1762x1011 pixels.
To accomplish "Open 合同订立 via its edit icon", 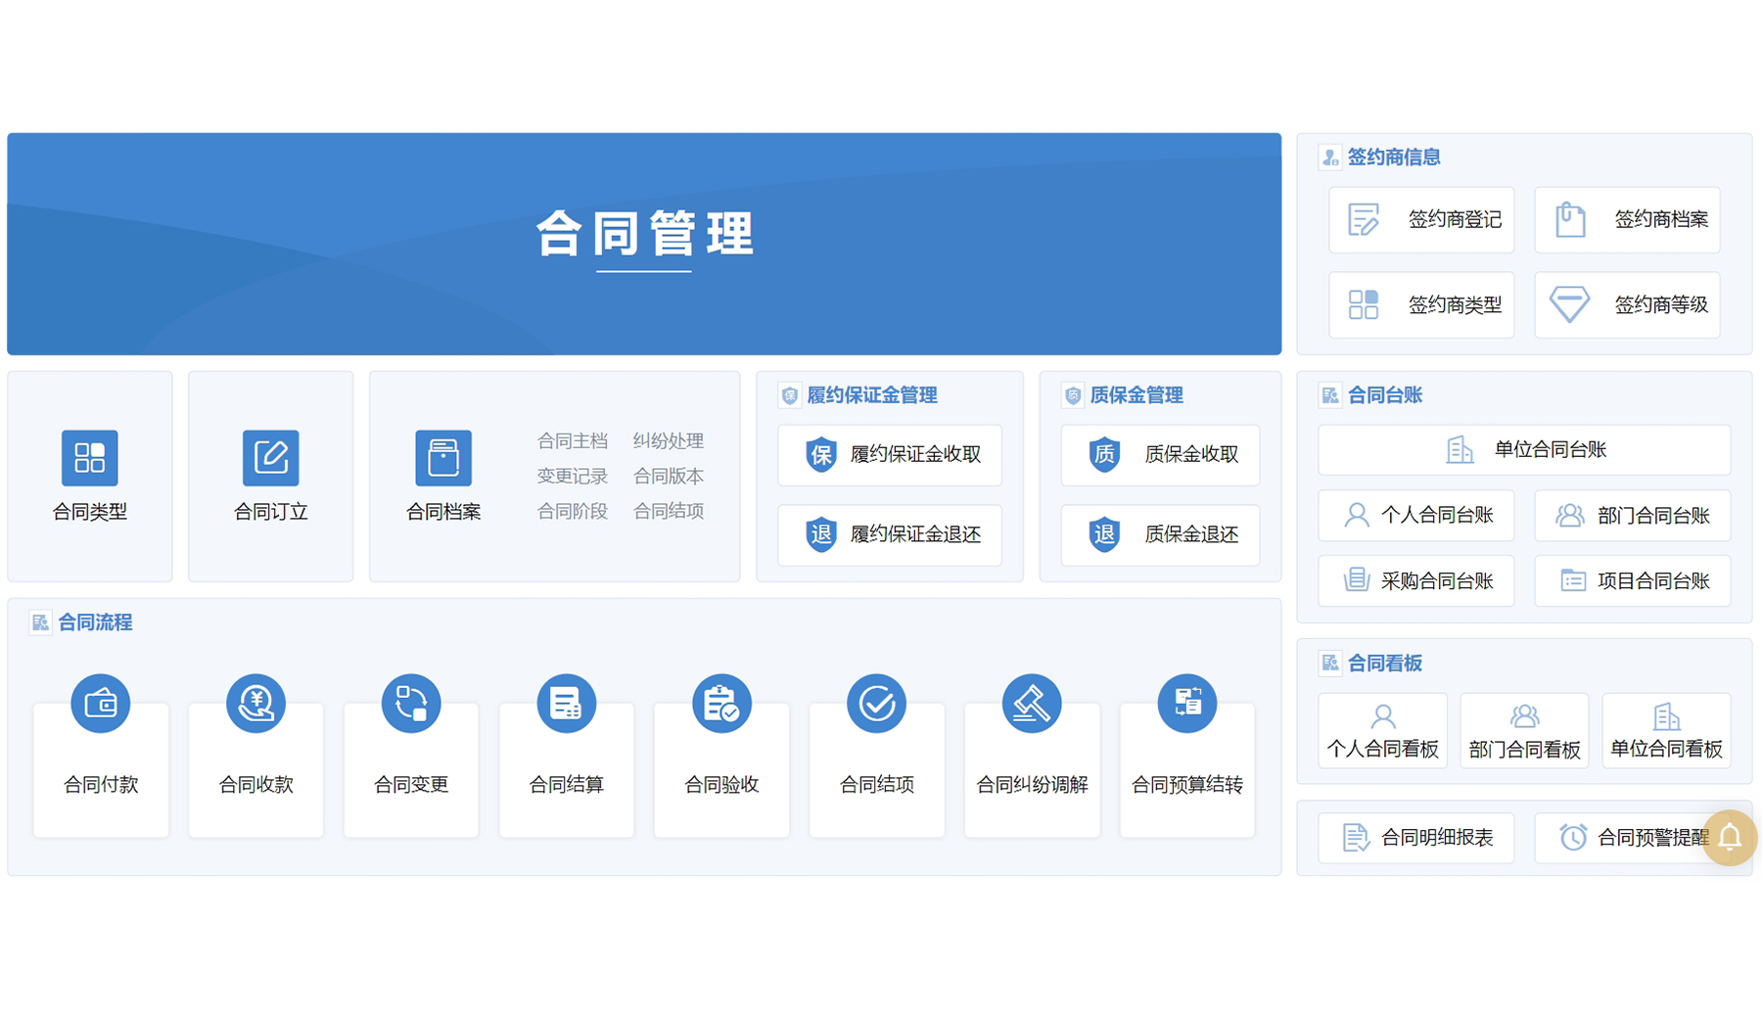I will (x=270, y=457).
